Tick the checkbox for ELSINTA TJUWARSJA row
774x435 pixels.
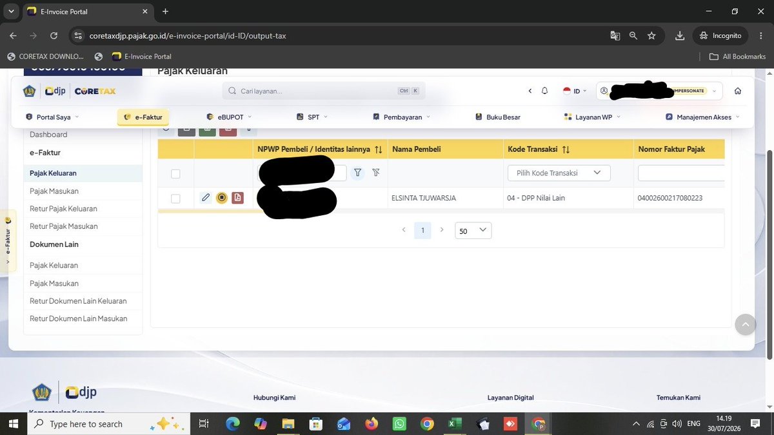tap(175, 198)
